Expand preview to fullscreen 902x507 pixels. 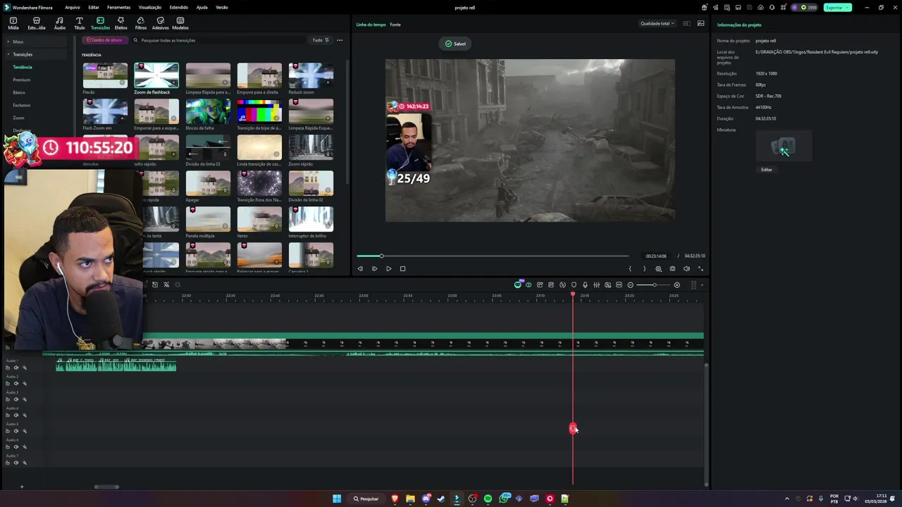tap(700, 268)
